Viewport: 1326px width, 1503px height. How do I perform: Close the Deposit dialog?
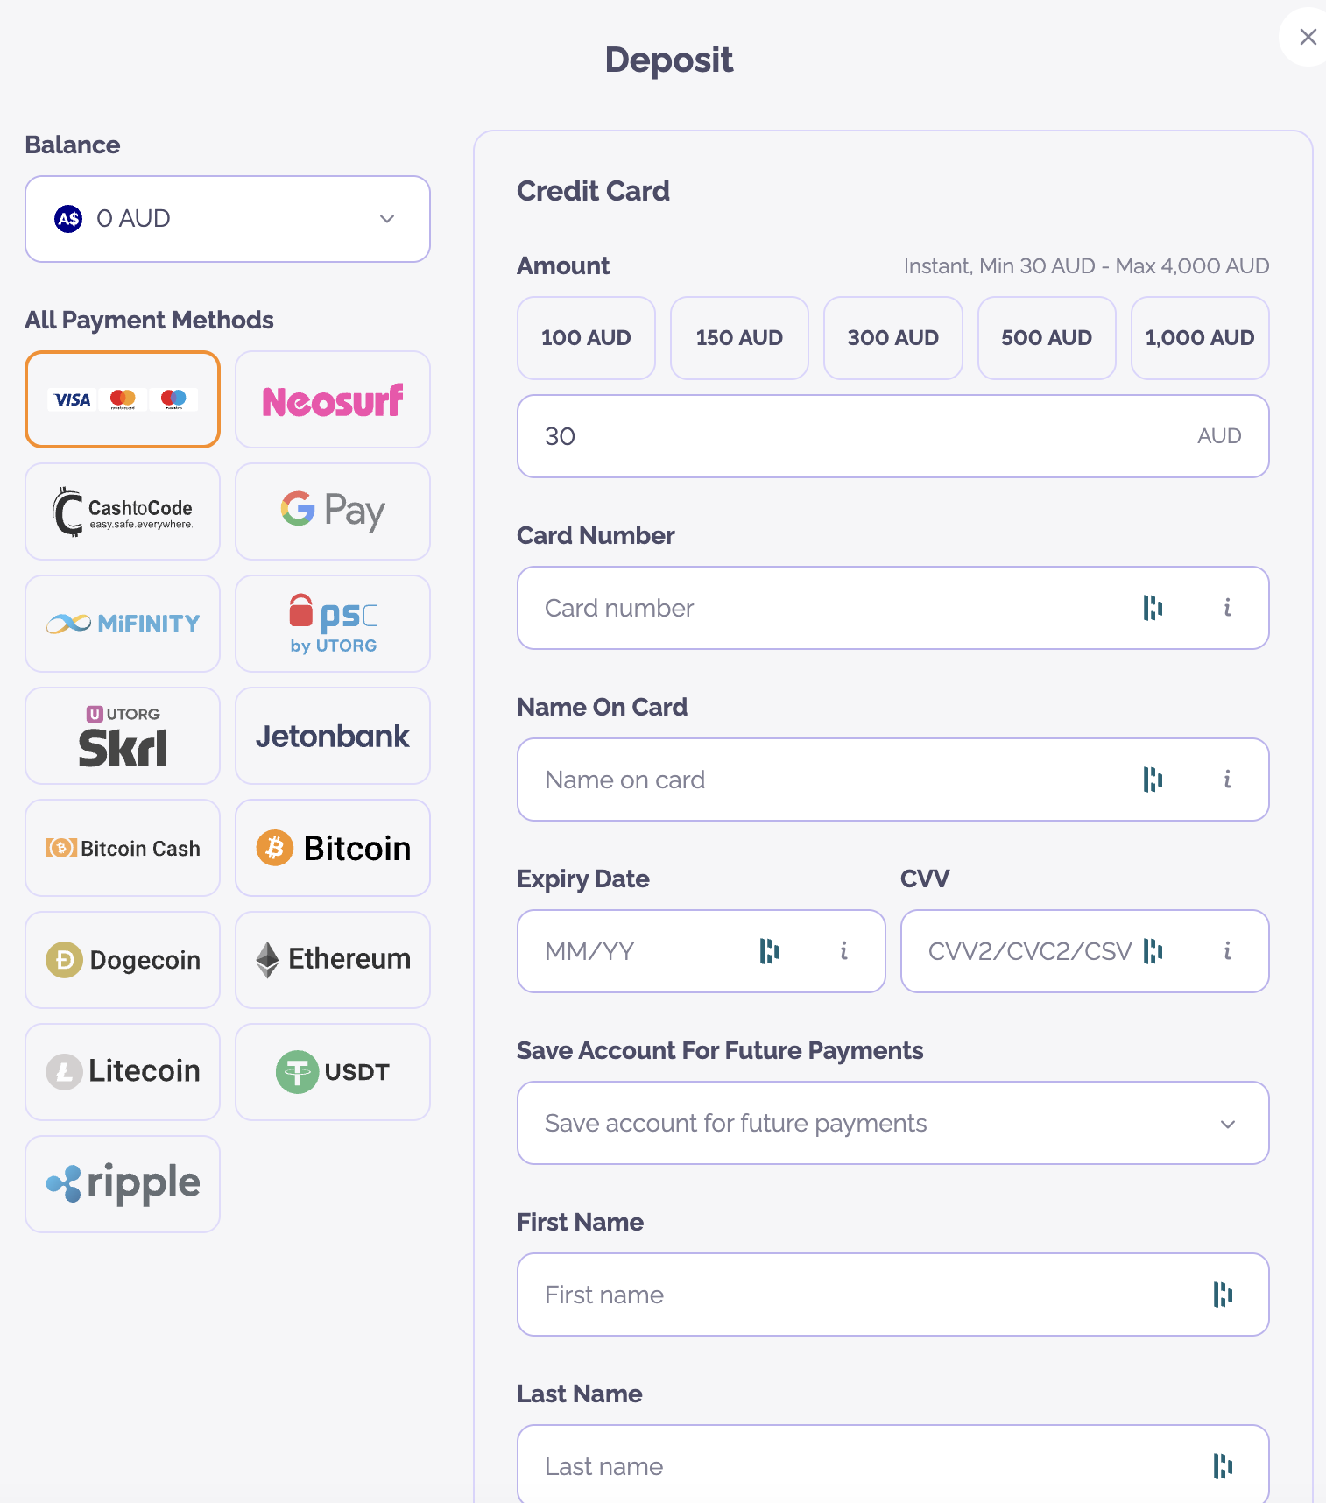coord(1308,37)
